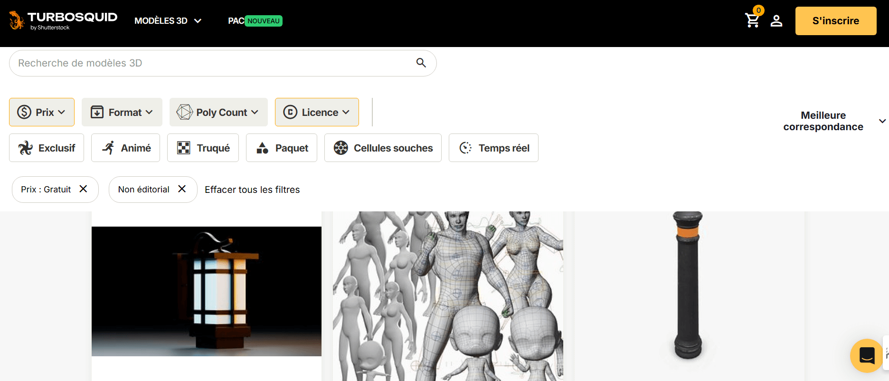Open the MODÈLES 3D menu
This screenshot has width=889, height=381.
click(x=168, y=21)
